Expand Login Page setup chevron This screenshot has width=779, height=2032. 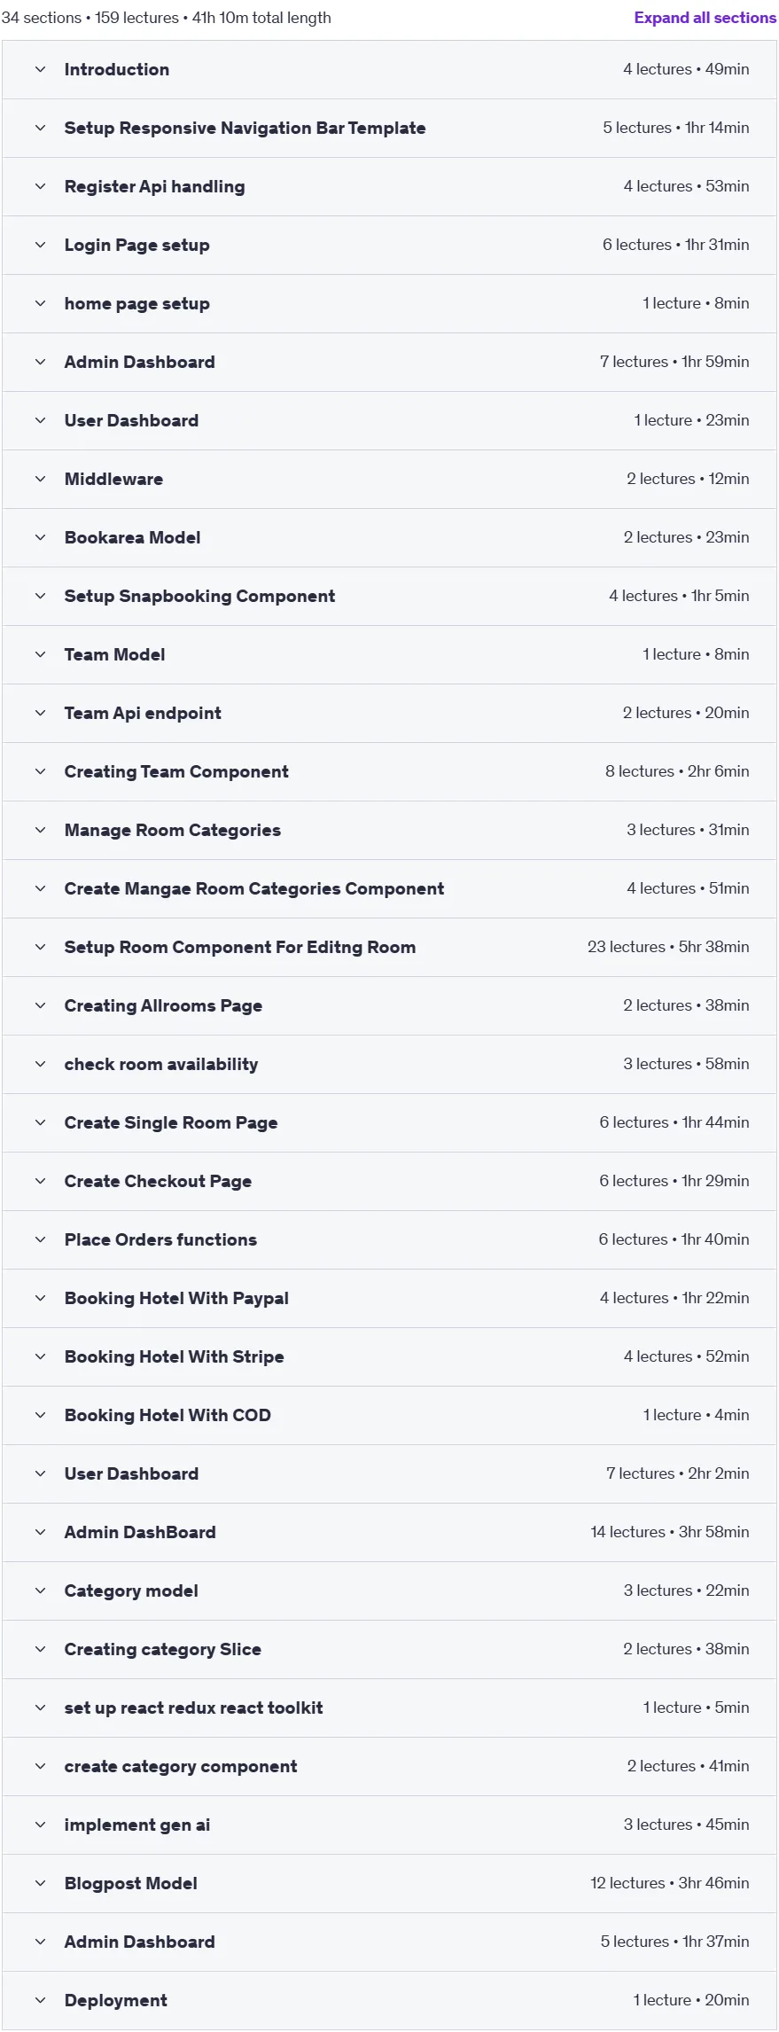coord(40,245)
